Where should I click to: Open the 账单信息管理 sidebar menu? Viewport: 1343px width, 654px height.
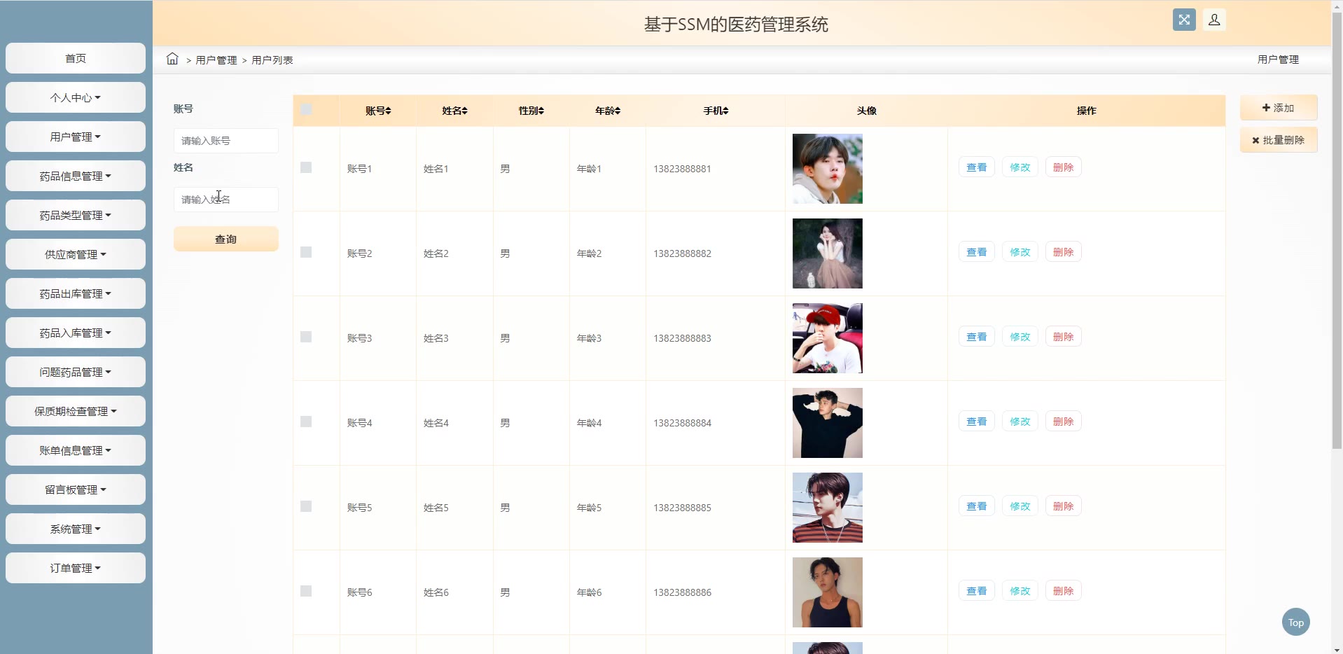click(76, 450)
